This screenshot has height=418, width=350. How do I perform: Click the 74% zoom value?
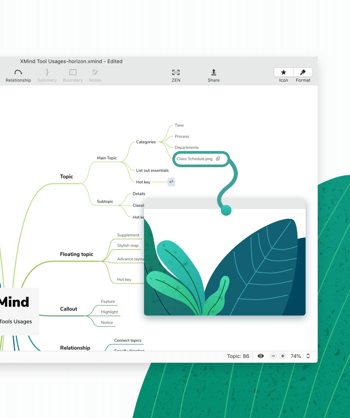click(x=296, y=356)
